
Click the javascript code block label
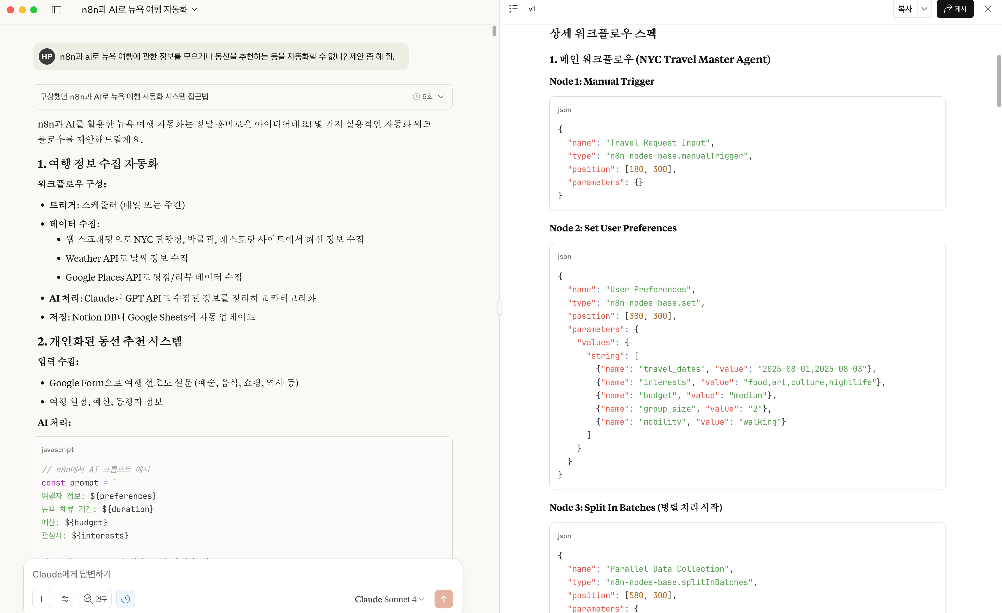(57, 450)
